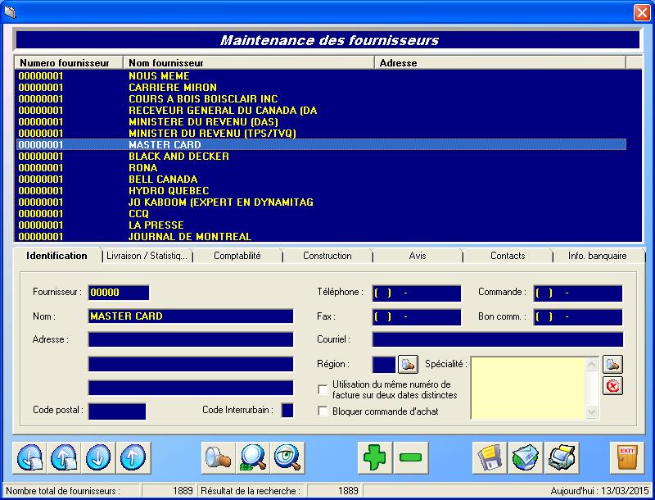Toggle same invoice number on distinct dates checkbox
The height and width of the screenshot is (500, 655).
coord(323,389)
